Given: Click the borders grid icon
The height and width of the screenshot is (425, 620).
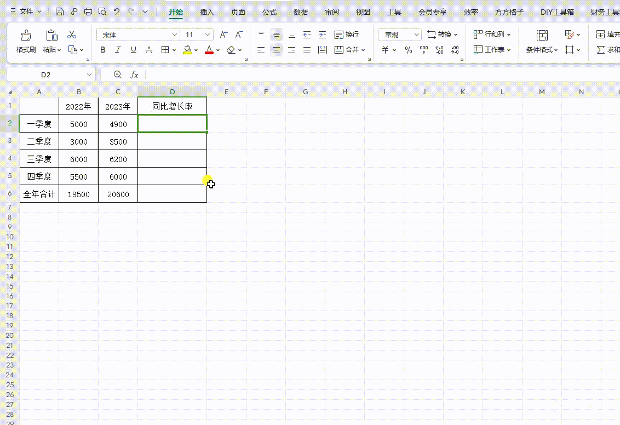Looking at the screenshot, I should click(165, 50).
